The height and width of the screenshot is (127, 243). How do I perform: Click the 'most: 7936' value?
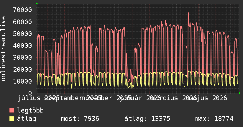(x=80, y=119)
